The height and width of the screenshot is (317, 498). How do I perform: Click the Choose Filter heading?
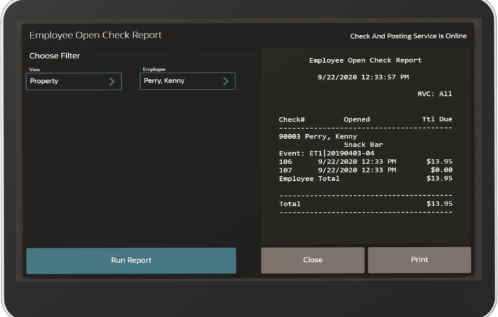(54, 56)
